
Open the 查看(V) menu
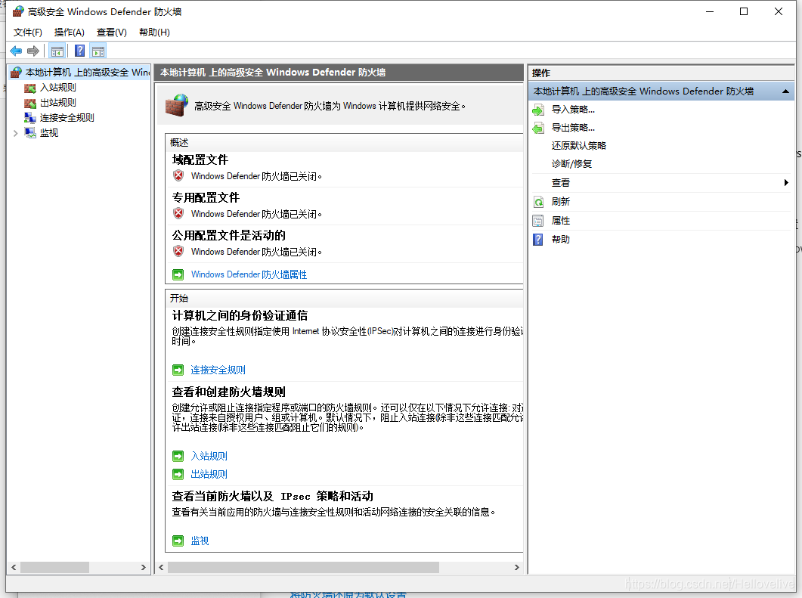(112, 33)
